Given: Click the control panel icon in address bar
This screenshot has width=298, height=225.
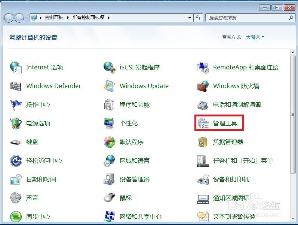Looking at the screenshot, I should pos(34,18).
